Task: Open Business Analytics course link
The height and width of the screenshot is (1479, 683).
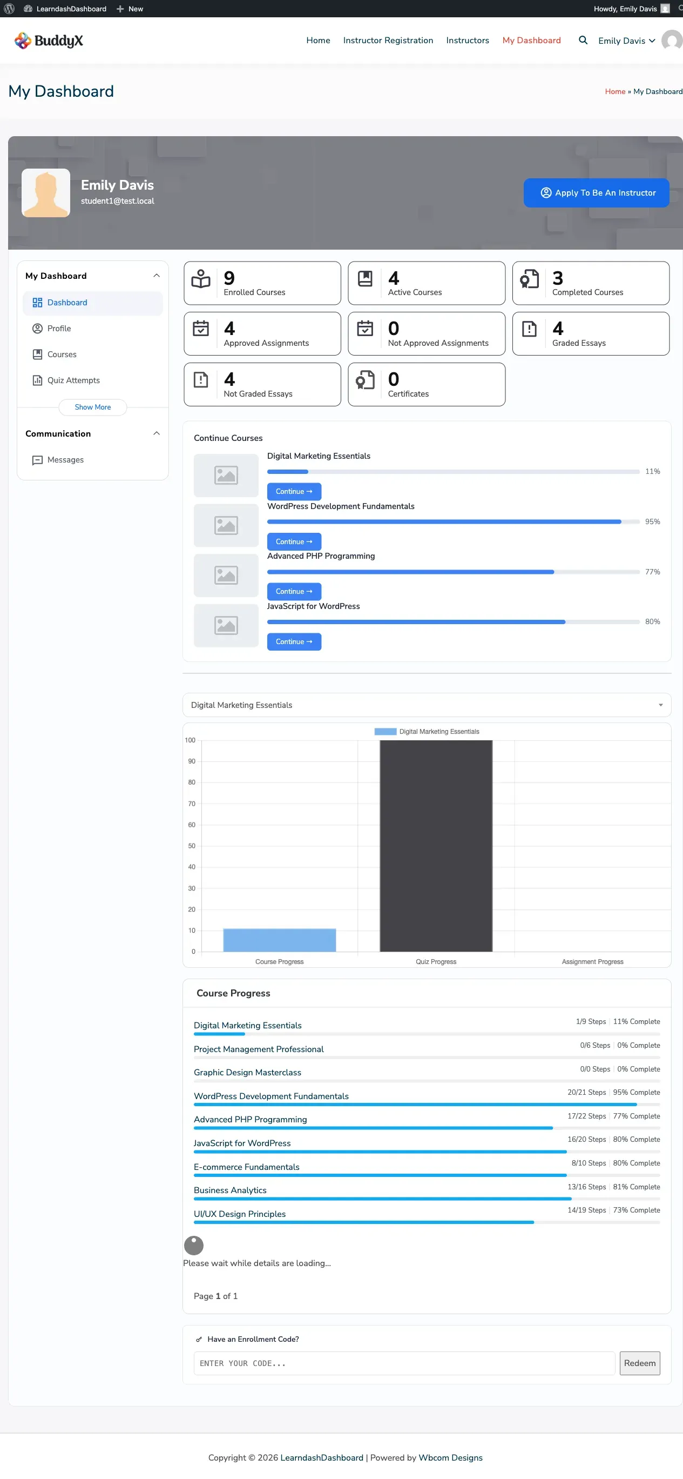Action: pyautogui.click(x=230, y=1190)
